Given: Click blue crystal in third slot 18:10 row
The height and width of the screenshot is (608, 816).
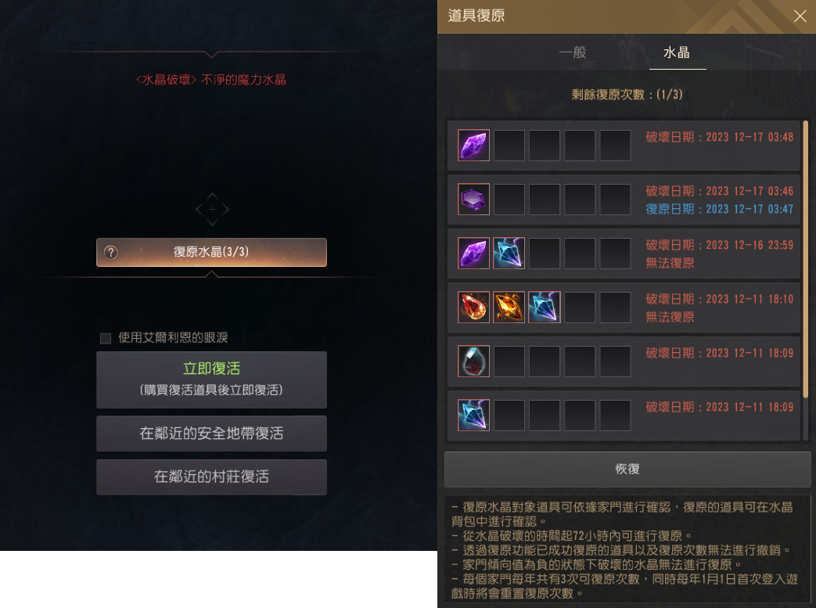Looking at the screenshot, I should point(545,307).
